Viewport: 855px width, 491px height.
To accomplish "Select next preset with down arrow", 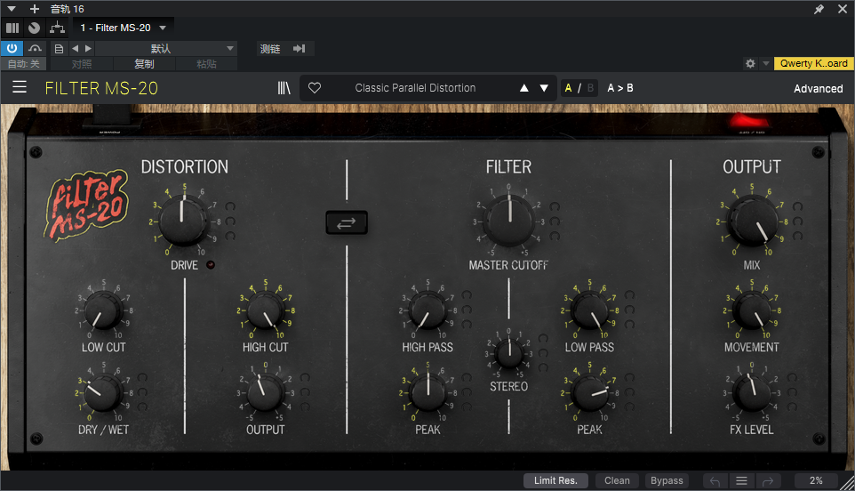I will (x=544, y=88).
